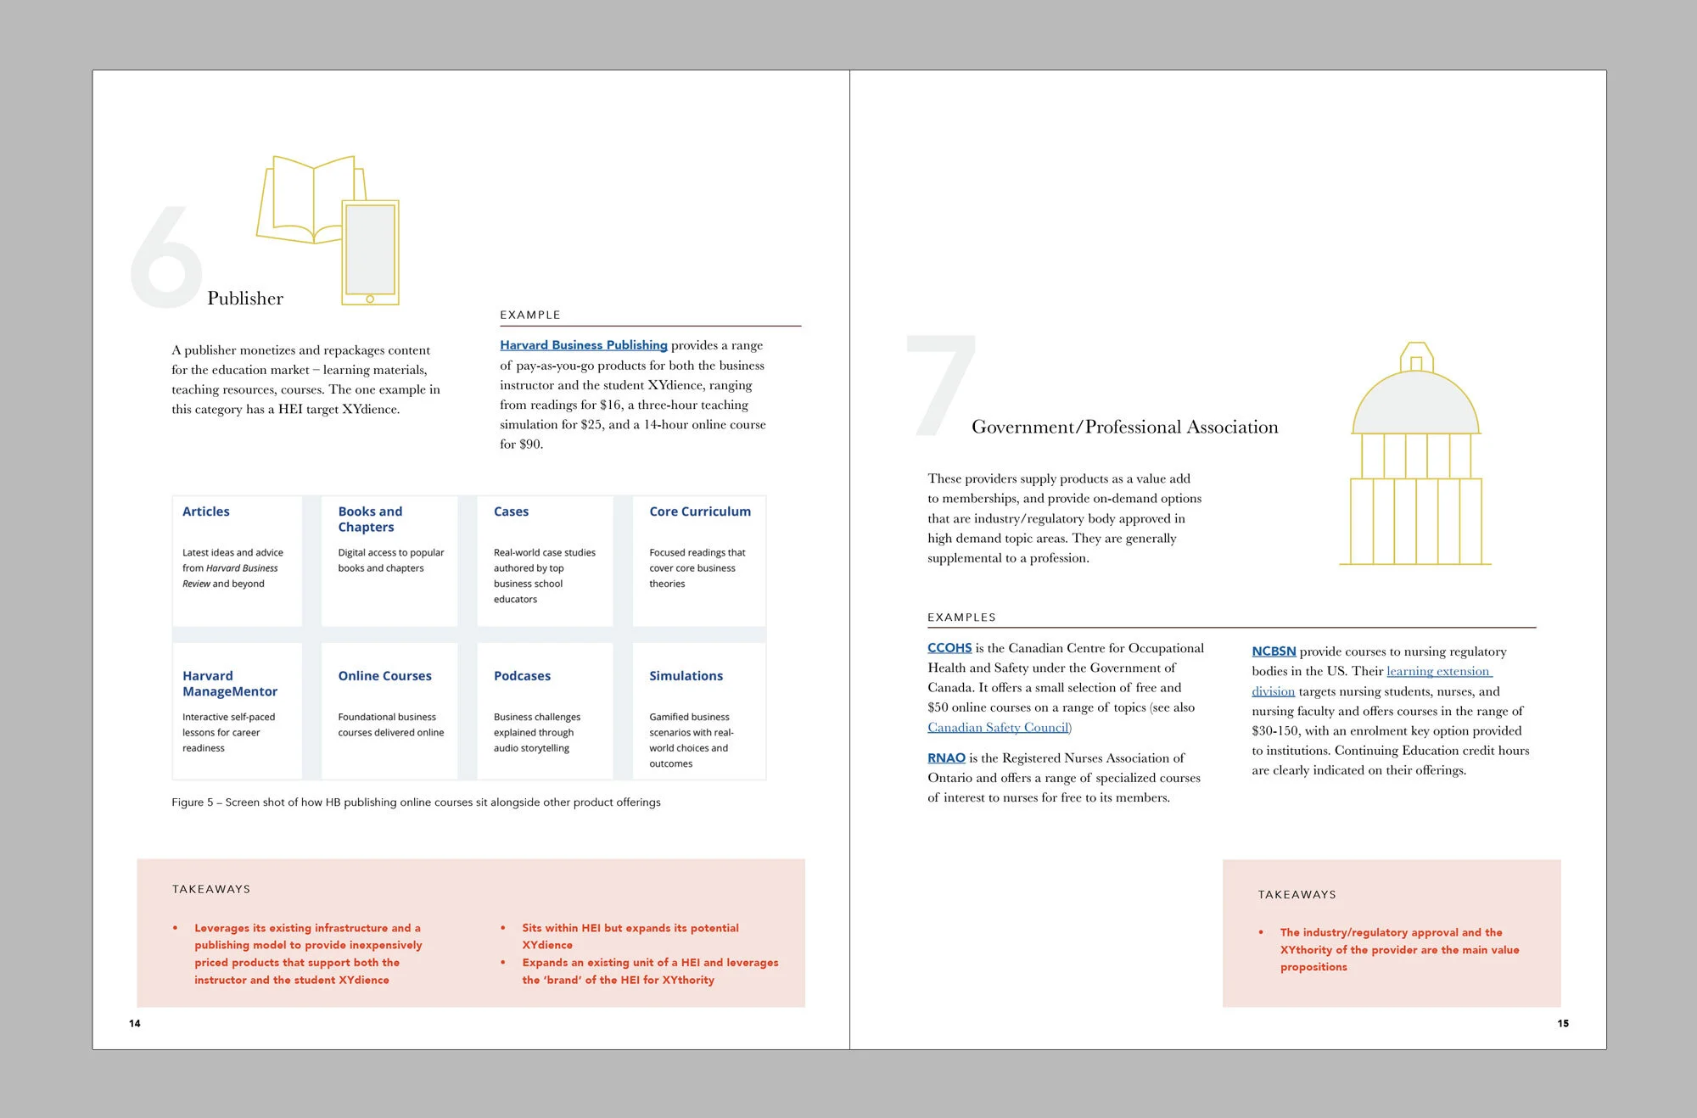Click the NCBSN link
This screenshot has height=1118, width=1697.
click(1274, 651)
